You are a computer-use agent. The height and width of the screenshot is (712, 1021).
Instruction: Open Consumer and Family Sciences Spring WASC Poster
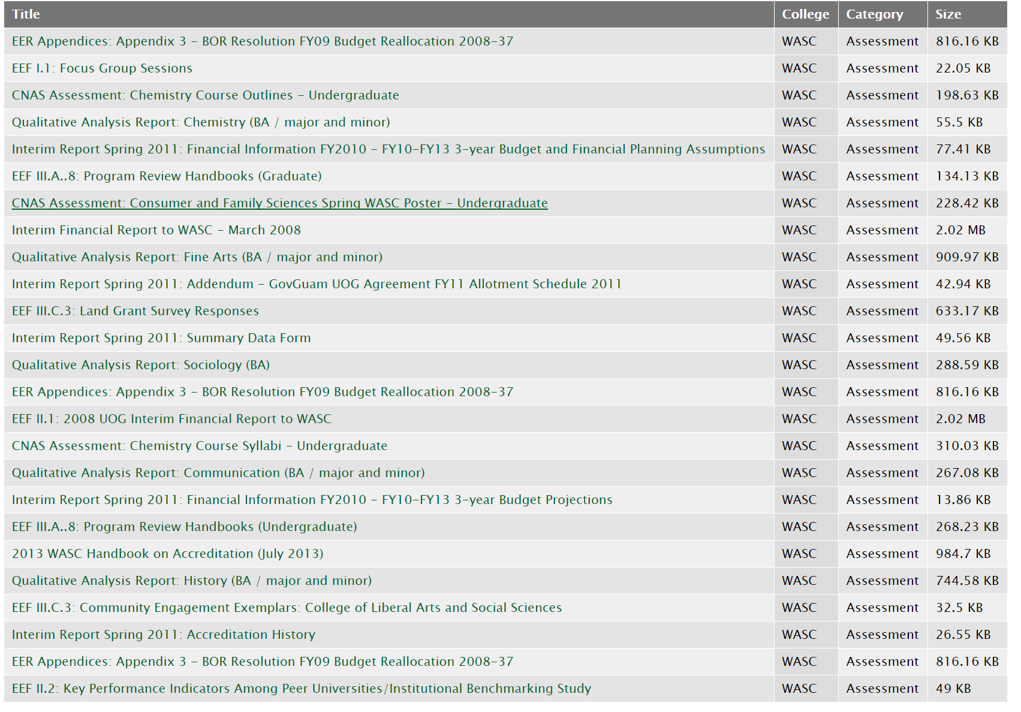tap(279, 203)
